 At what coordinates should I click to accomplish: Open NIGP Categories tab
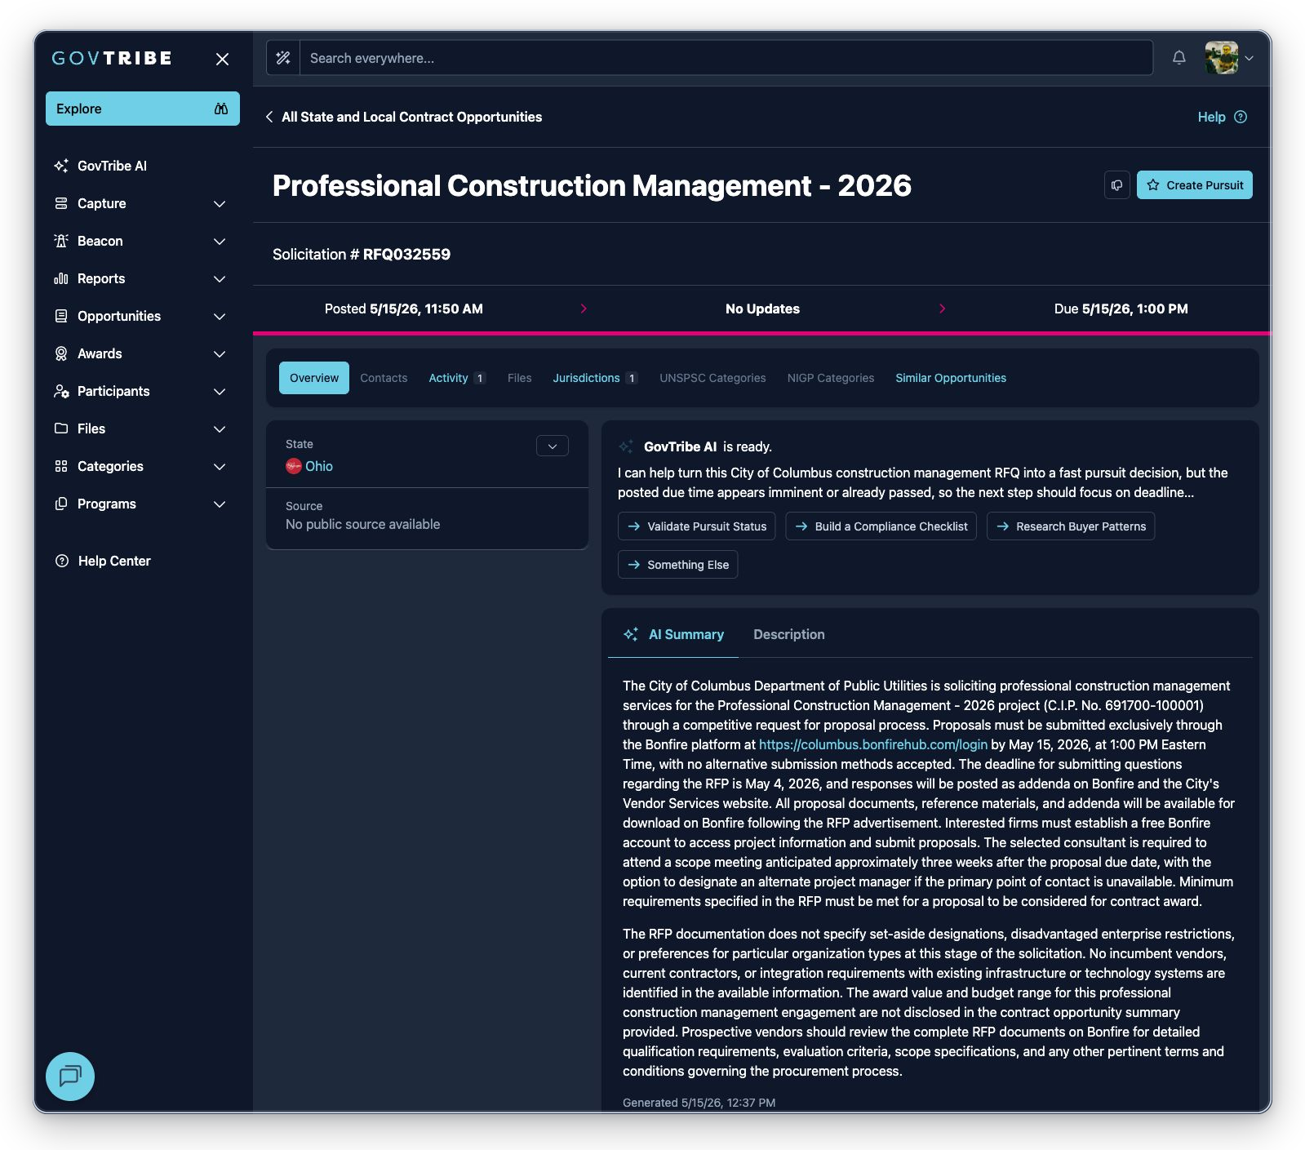(831, 378)
